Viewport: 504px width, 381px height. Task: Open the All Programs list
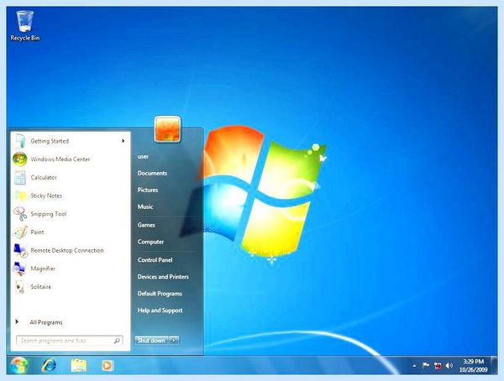tap(46, 322)
